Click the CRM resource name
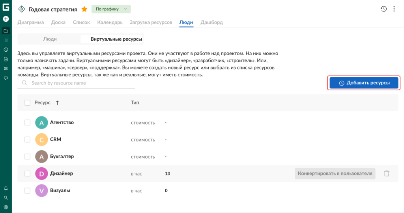Screen dimensions: 404x213 [x=56, y=139]
